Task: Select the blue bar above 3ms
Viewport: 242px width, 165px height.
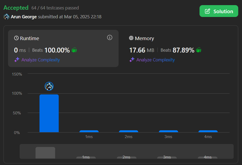Action: point(168,131)
